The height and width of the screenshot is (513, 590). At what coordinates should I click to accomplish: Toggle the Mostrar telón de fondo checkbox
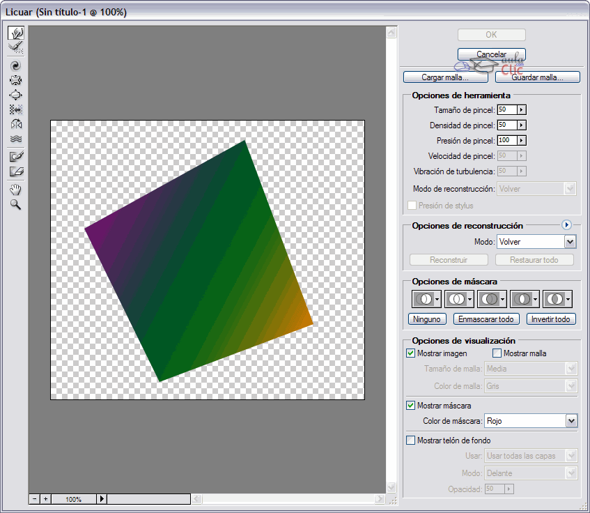pos(411,441)
